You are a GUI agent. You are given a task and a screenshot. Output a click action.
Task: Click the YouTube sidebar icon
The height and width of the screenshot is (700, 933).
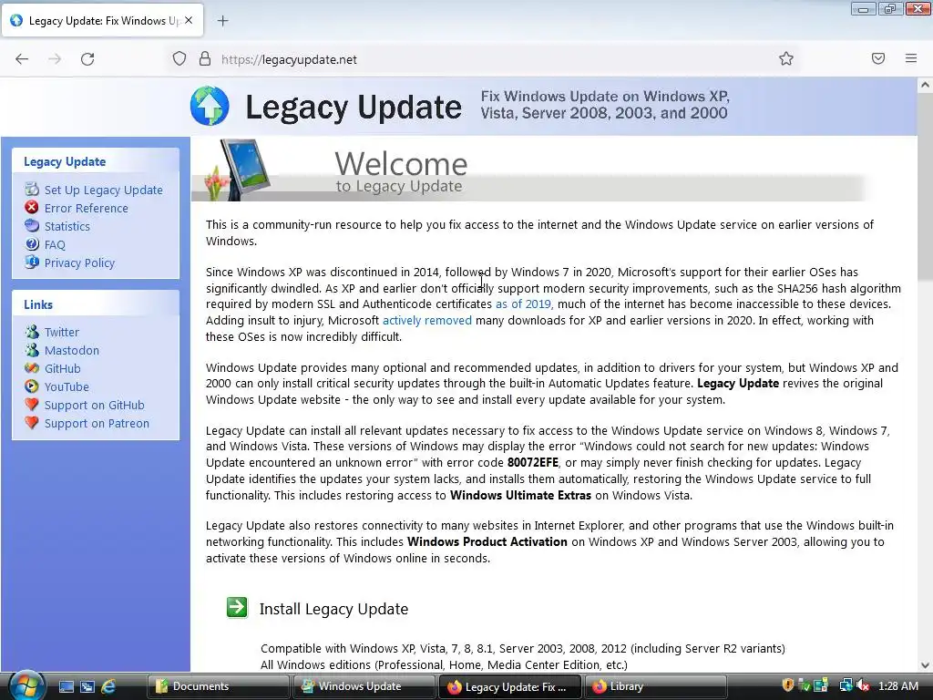(32, 386)
